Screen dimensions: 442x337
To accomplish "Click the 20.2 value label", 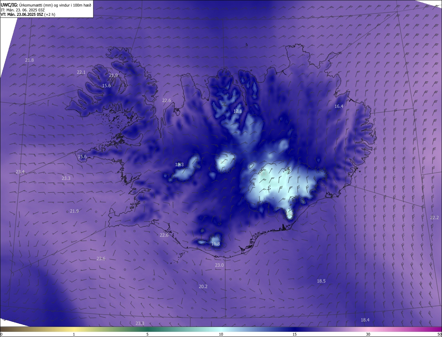I will point(203,287).
